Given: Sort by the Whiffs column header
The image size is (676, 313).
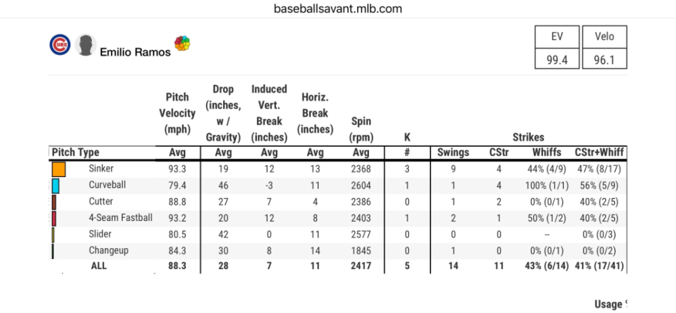Looking at the screenshot, I should pyautogui.click(x=547, y=152).
